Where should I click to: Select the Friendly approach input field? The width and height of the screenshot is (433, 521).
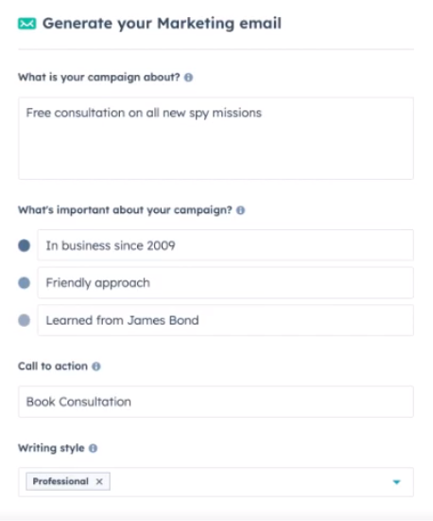pos(225,283)
